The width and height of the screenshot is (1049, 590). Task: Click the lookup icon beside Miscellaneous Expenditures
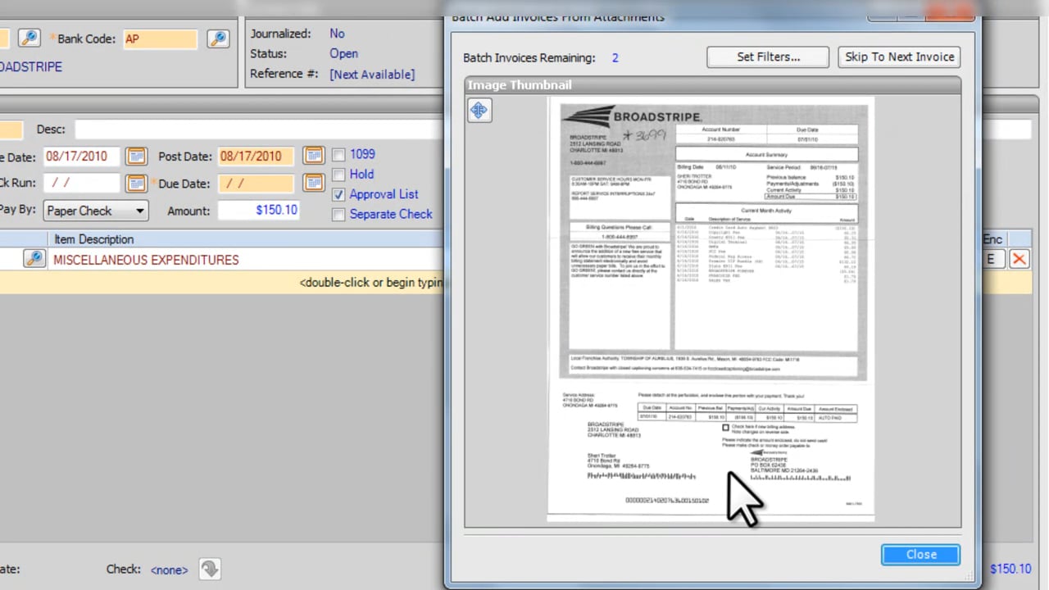(34, 259)
